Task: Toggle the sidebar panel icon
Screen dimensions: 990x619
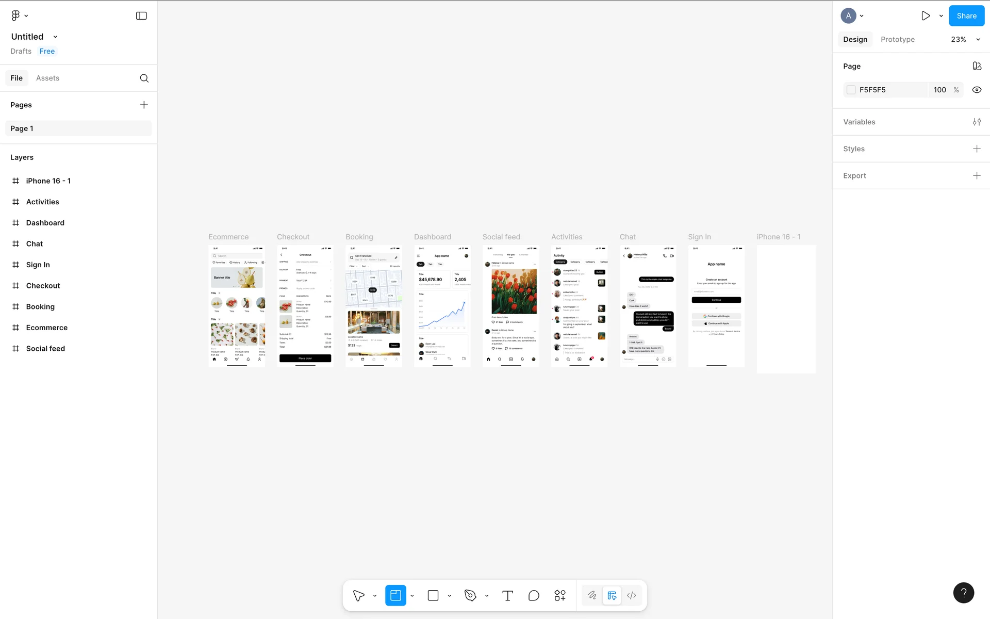Action: [x=141, y=16]
